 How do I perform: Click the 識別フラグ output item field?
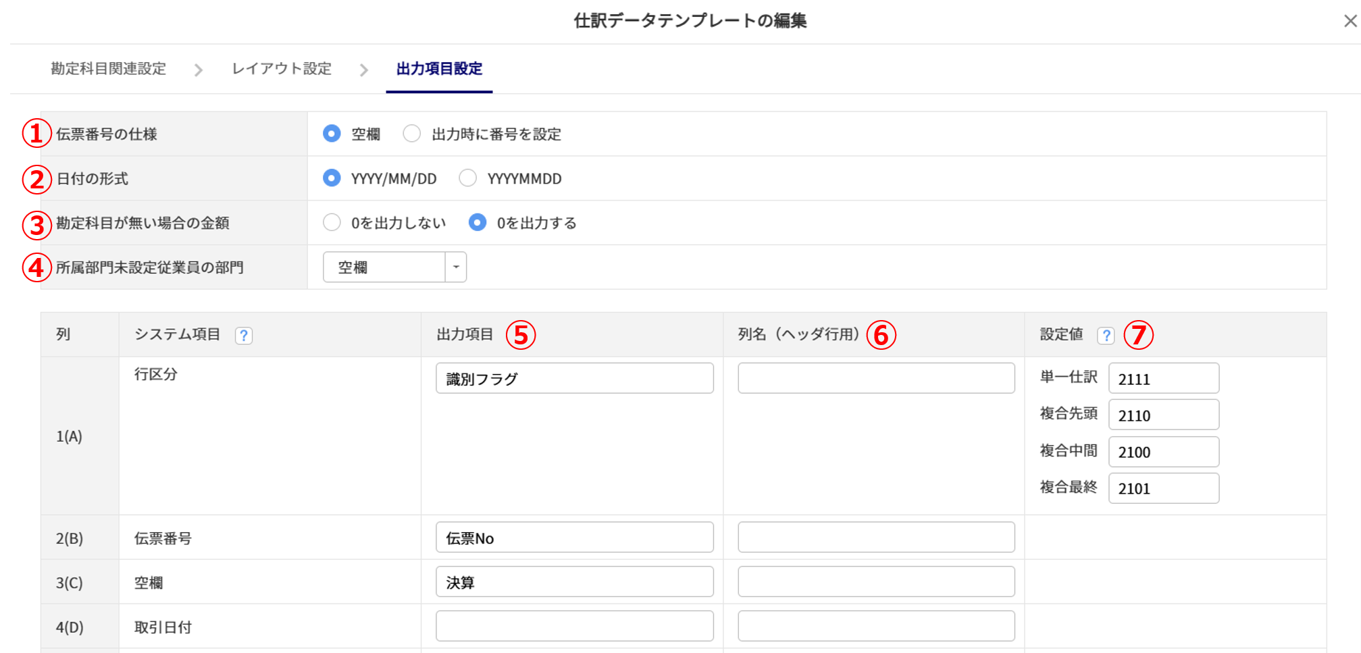pos(574,379)
